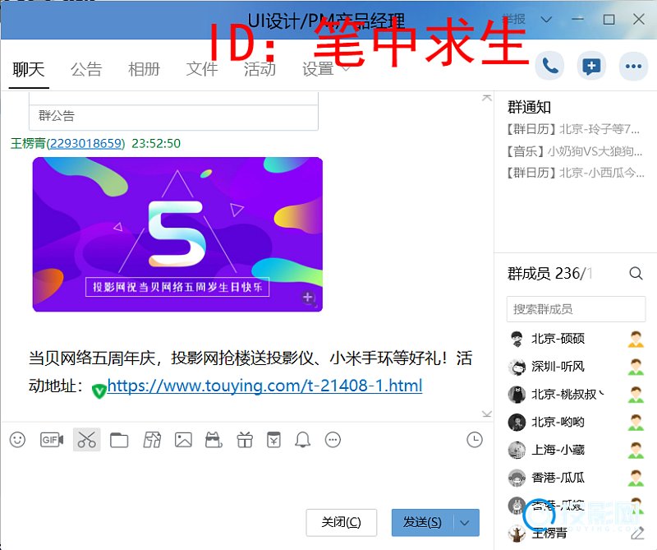Image resolution: width=657 pixels, height=550 pixels.
Task: Go to the 相册 tab
Action: [x=145, y=69]
